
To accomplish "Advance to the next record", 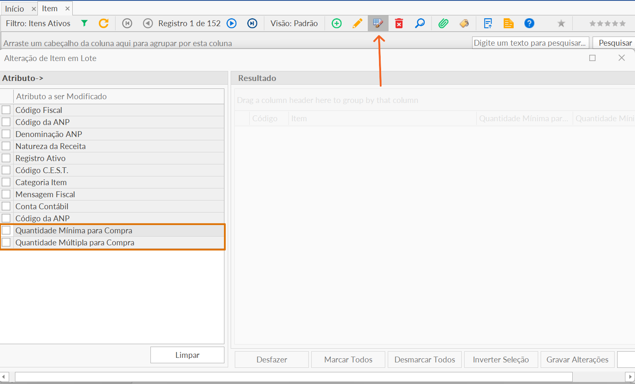I will (x=231, y=23).
